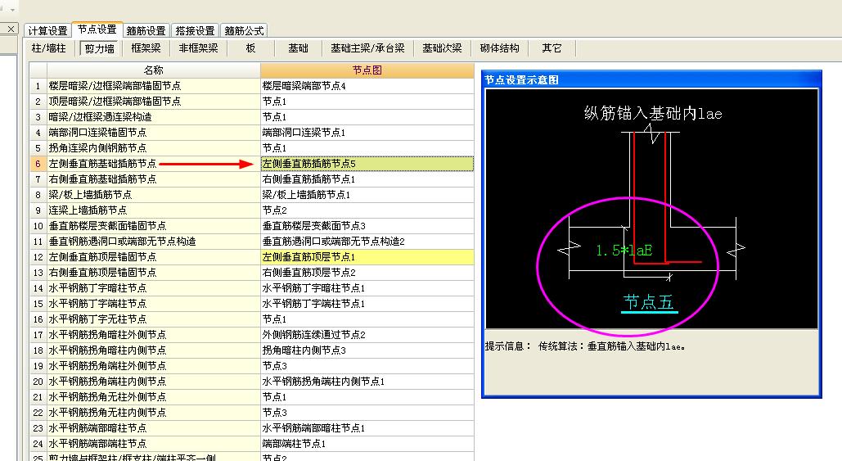
Task: Close the left panel with the X button
Action: pyautogui.click(x=11, y=29)
